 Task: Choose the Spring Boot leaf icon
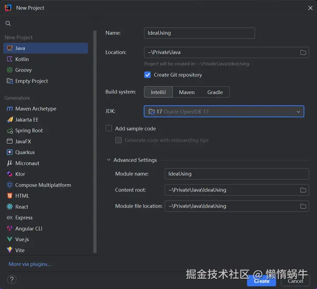pos(10,131)
